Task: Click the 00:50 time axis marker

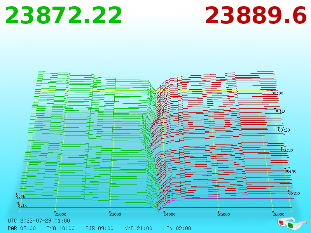Action: (294, 193)
